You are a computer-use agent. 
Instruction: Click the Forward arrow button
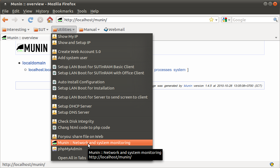click(15, 20)
